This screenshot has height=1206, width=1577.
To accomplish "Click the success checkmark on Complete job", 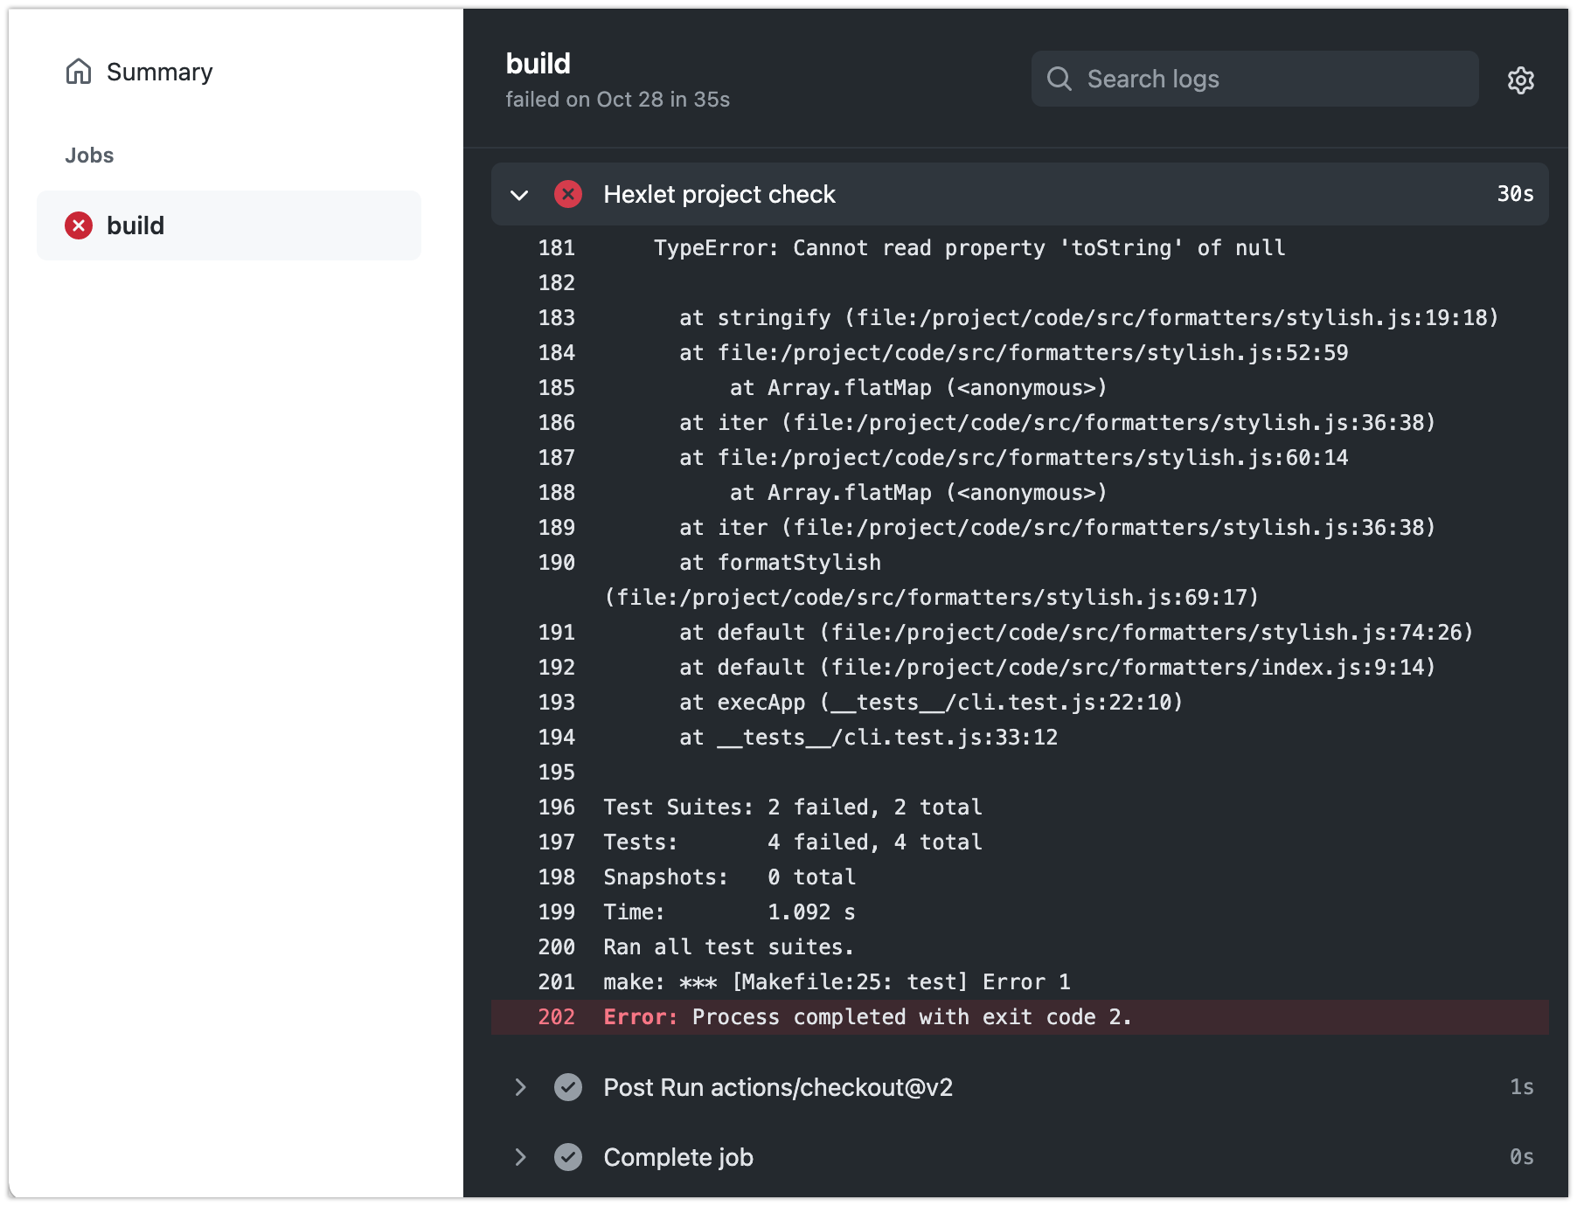I will pyautogui.click(x=568, y=1157).
